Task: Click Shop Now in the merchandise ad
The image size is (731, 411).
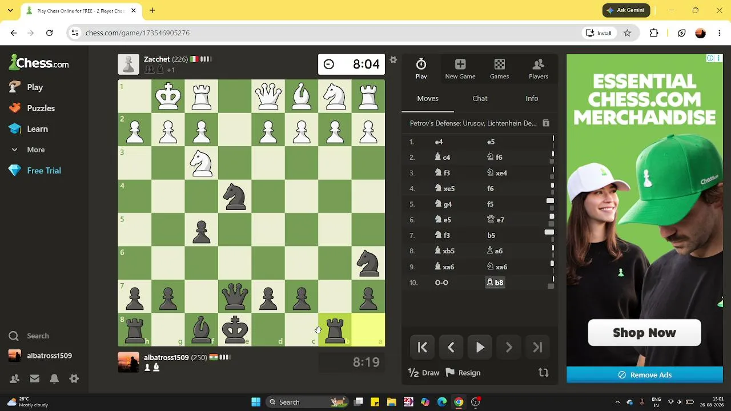Action: [x=644, y=333]
